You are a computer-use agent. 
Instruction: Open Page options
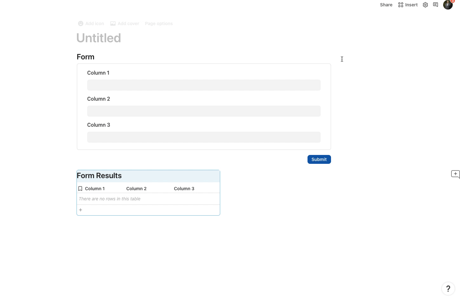pos(159,23)
